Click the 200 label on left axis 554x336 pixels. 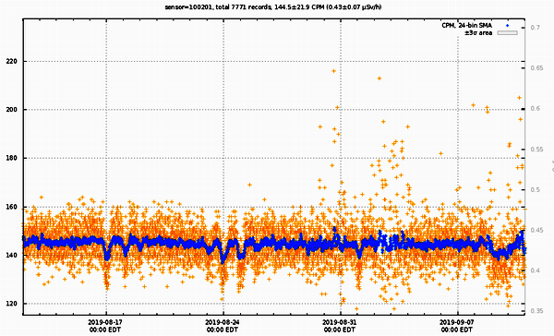click(x=11, y=110)
